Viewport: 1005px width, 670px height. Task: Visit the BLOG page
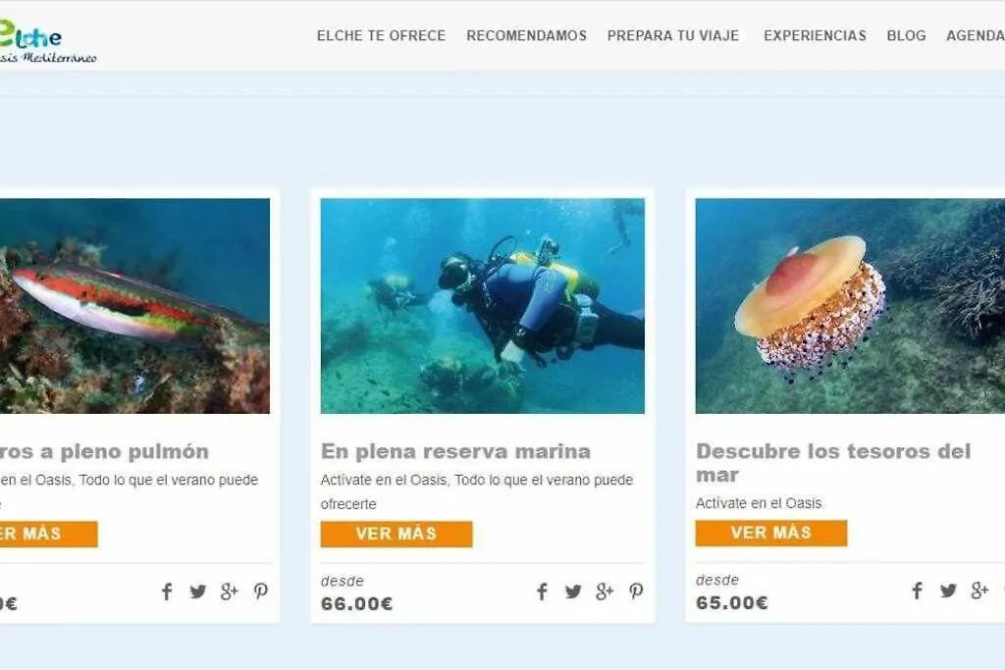906,36
